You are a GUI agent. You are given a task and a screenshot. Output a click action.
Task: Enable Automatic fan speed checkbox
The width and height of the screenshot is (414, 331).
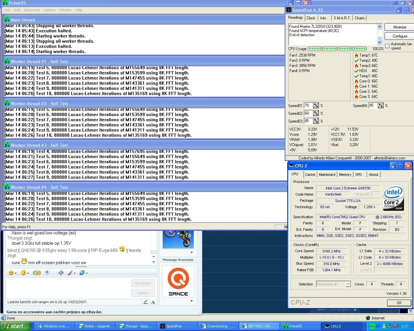387,46
